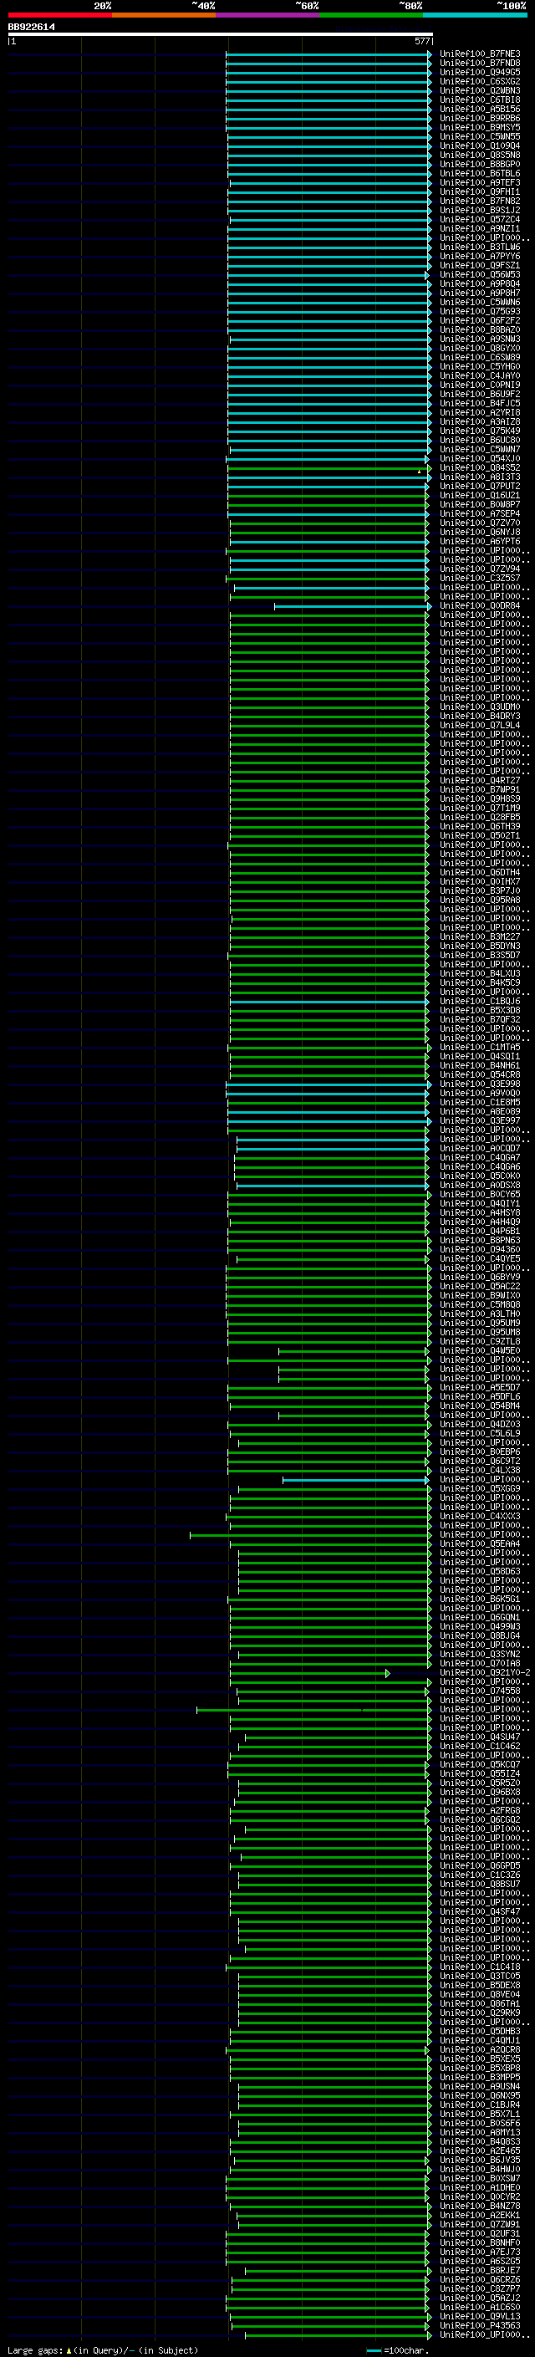
Task: Select the UniRef100_Q6DTH4 label
Action: tap(480, 873)
